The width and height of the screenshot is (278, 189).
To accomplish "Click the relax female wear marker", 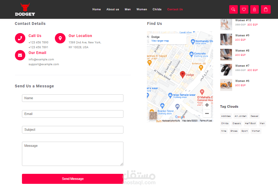I will point(170,96).
